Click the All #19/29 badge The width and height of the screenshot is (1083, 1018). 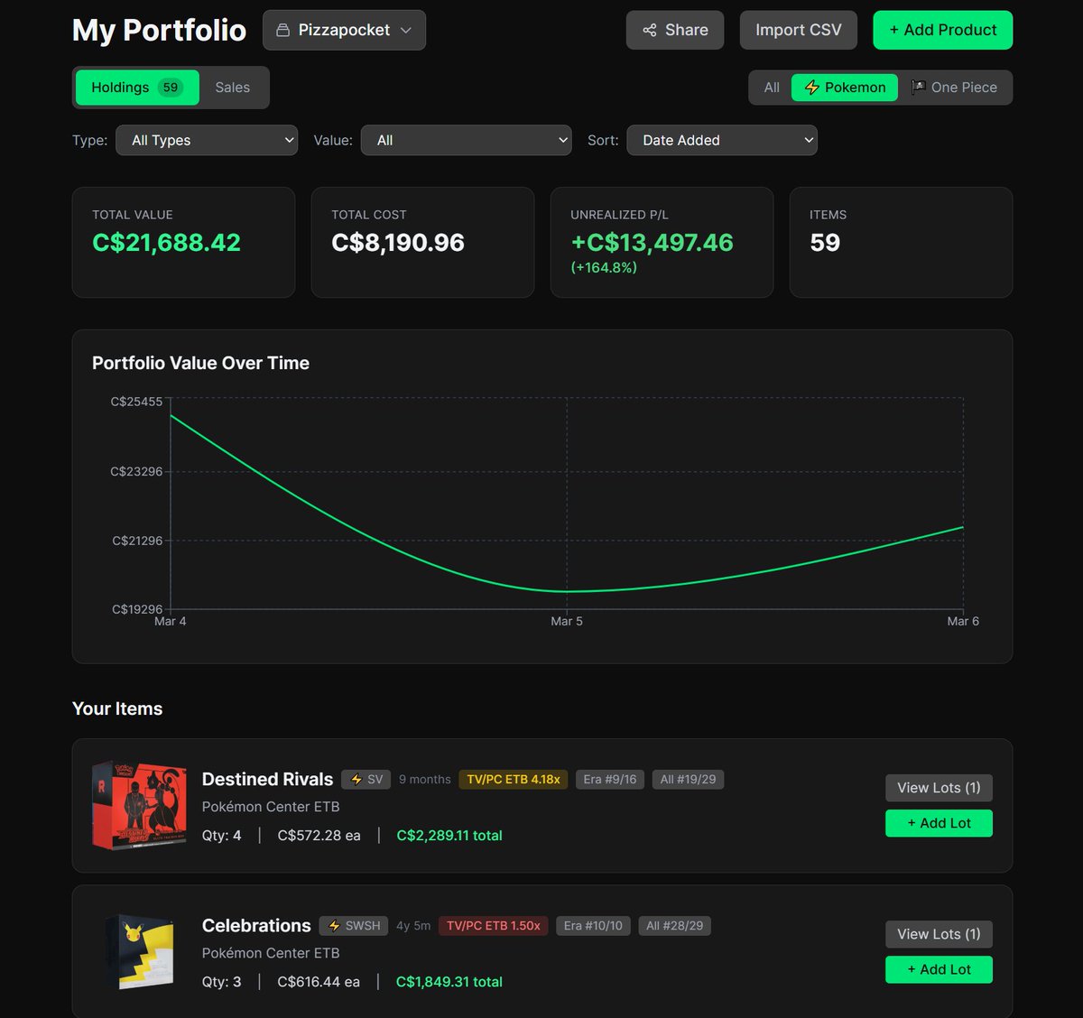[688, 780]
